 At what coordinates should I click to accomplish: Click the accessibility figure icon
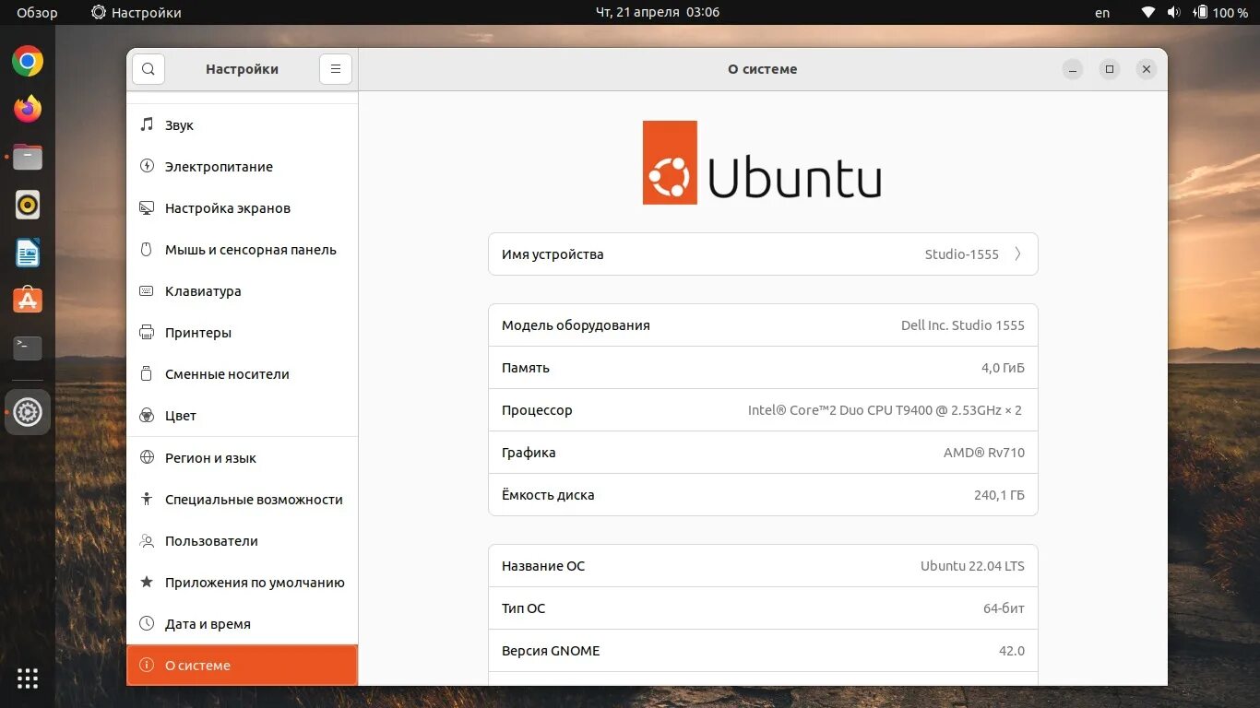(x=147, y=499)
